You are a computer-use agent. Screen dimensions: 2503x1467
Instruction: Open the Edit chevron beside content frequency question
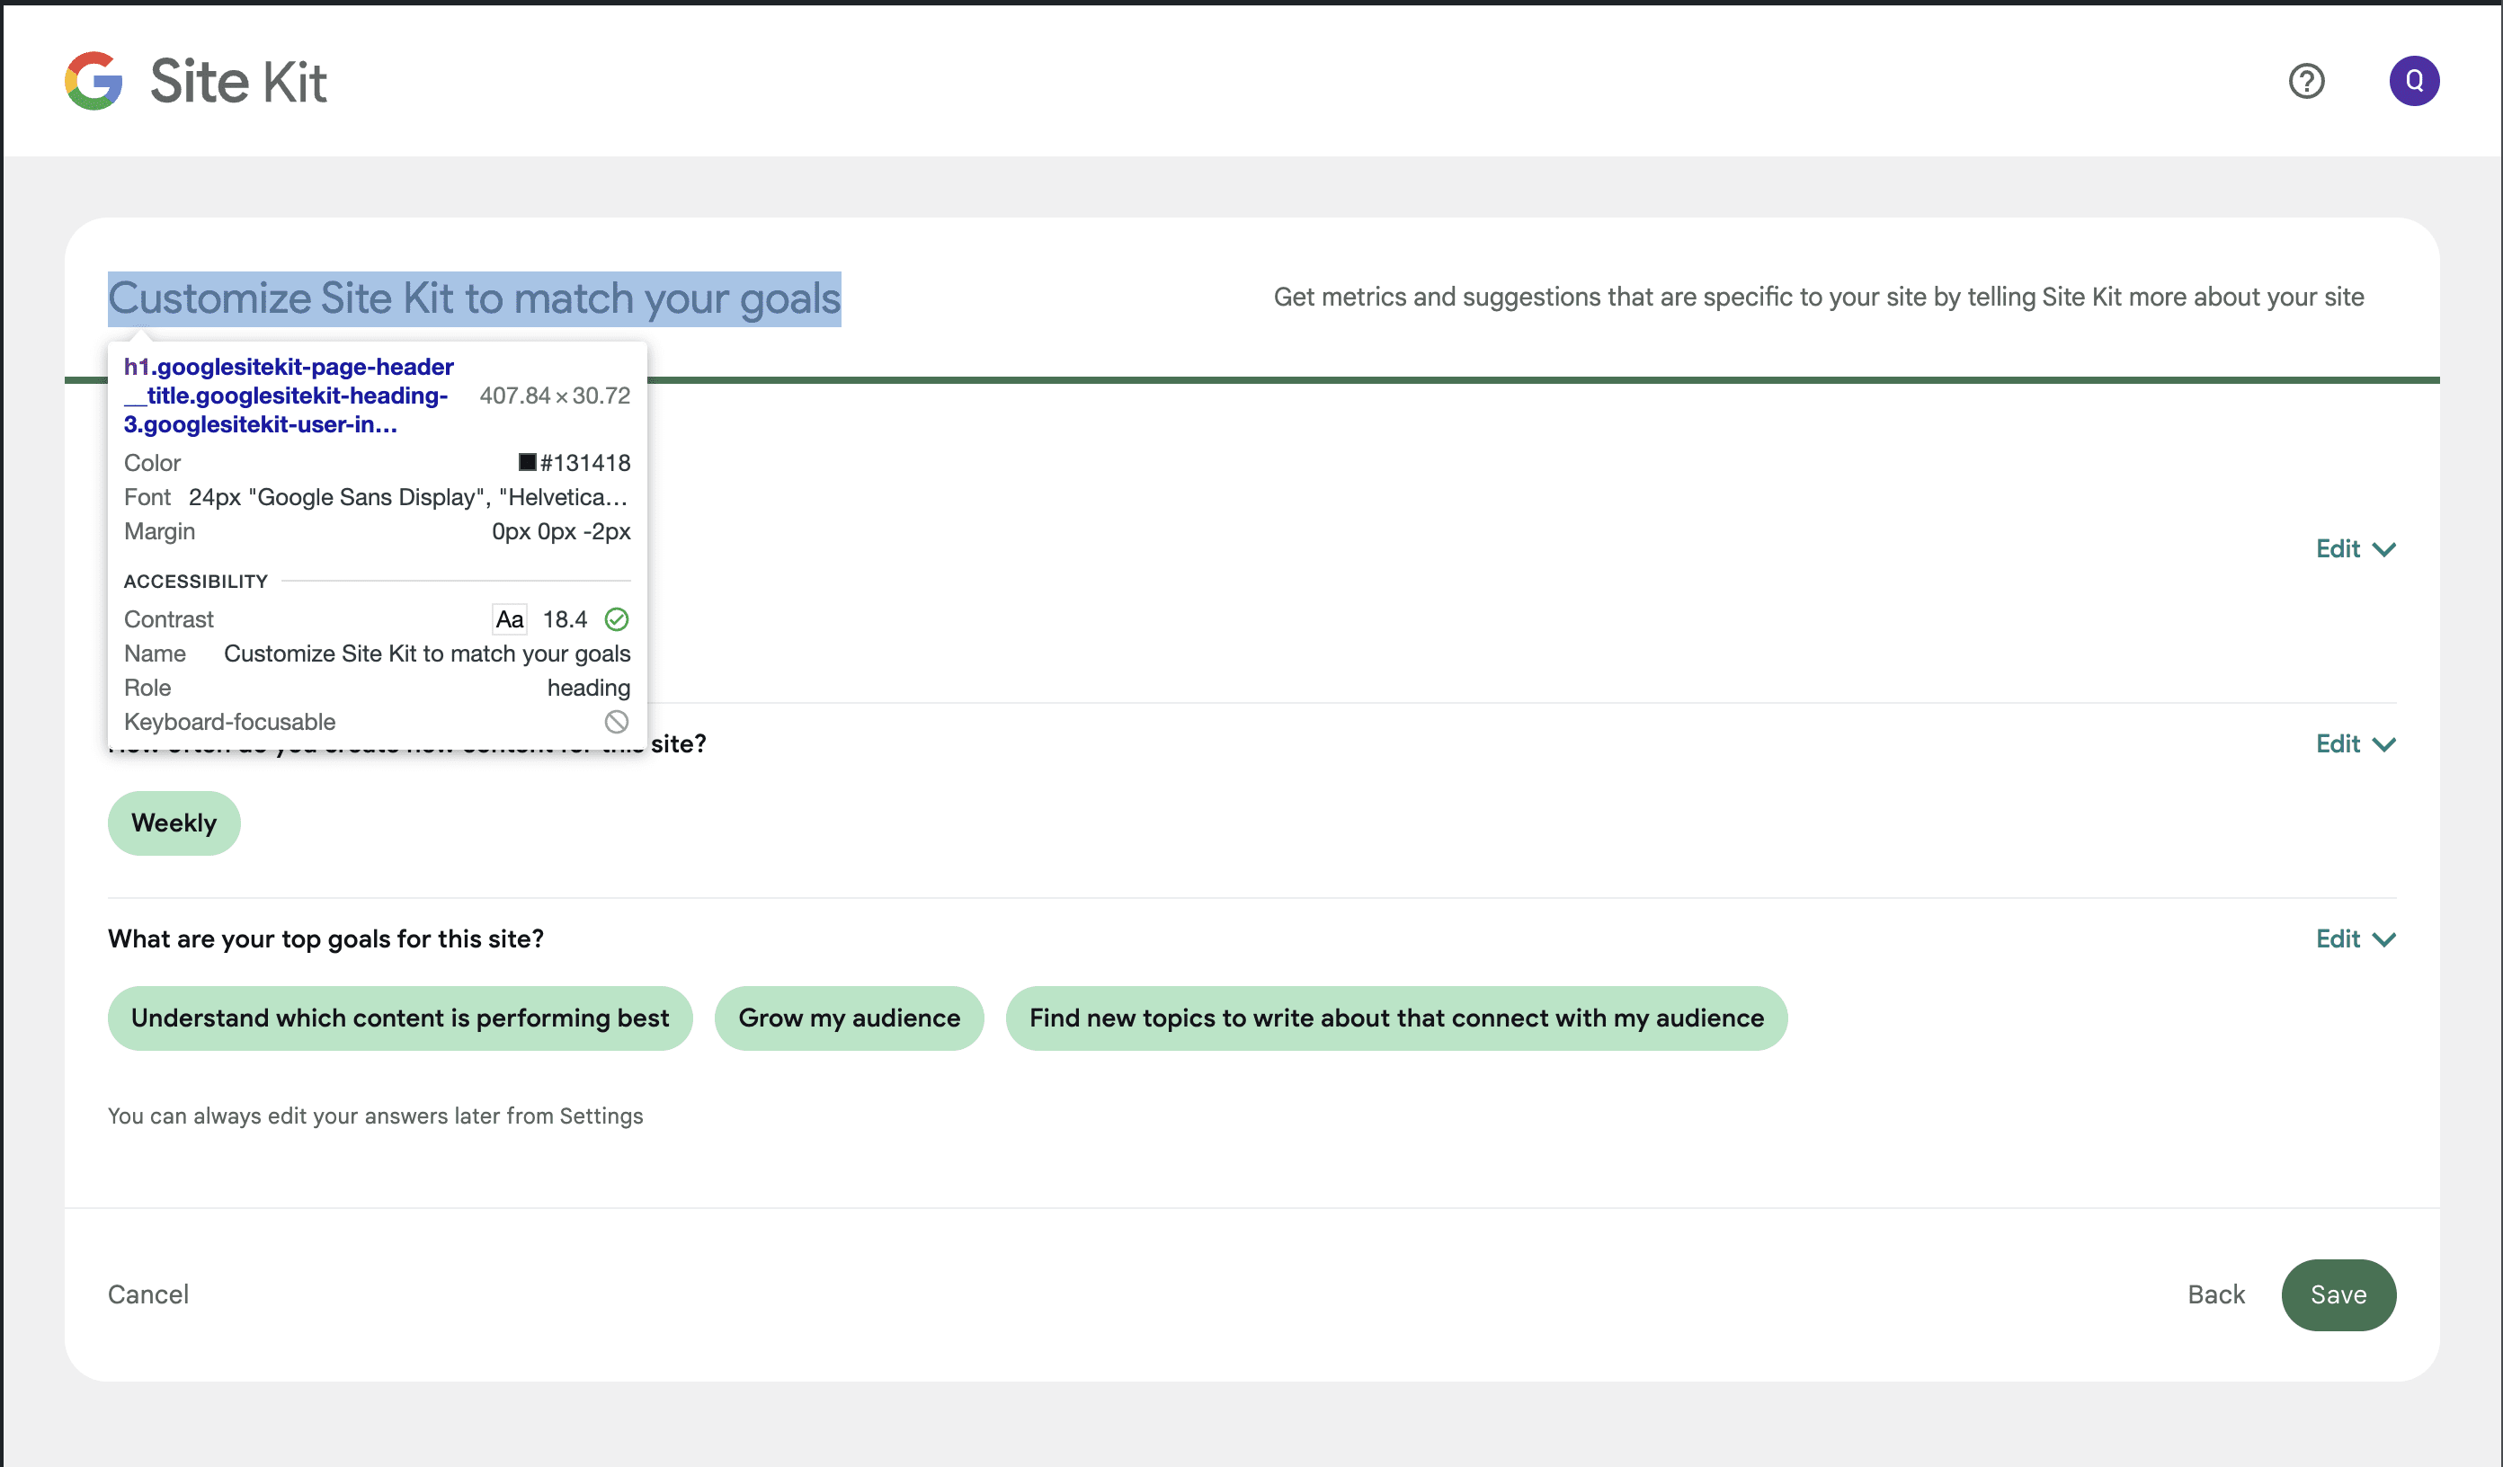(2354, 742)
